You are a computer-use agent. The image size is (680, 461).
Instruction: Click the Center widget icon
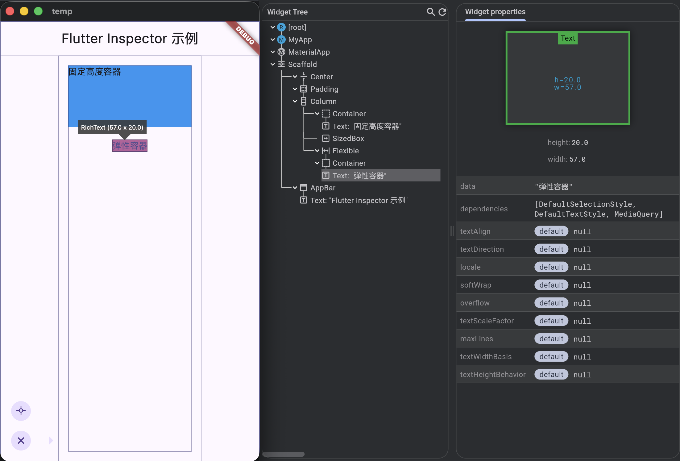(x=304, y=77)
